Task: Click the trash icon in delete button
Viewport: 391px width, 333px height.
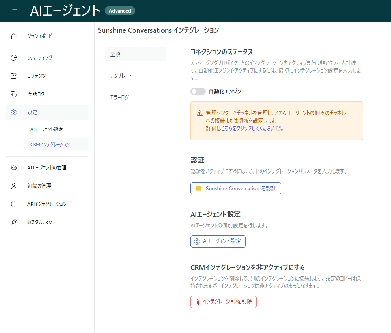Action: pos(196,302)
